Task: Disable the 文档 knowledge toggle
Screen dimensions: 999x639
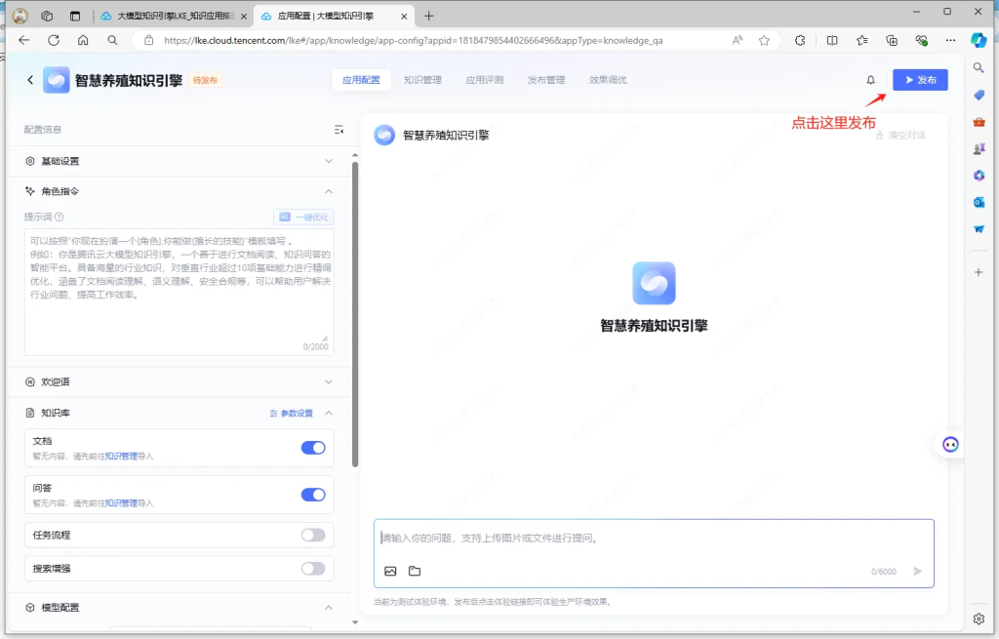Action: pyautogui.click(x=313, y=448)
